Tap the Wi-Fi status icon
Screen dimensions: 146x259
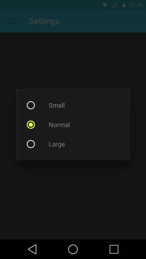click(105, 5)
